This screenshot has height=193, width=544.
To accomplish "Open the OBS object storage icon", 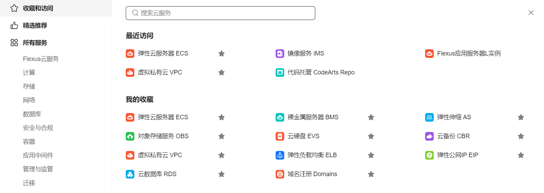I will [130, 136].
